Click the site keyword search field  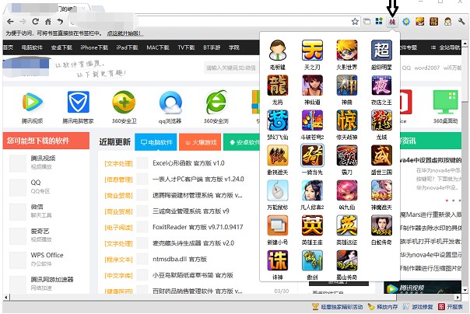pos(231,68)
